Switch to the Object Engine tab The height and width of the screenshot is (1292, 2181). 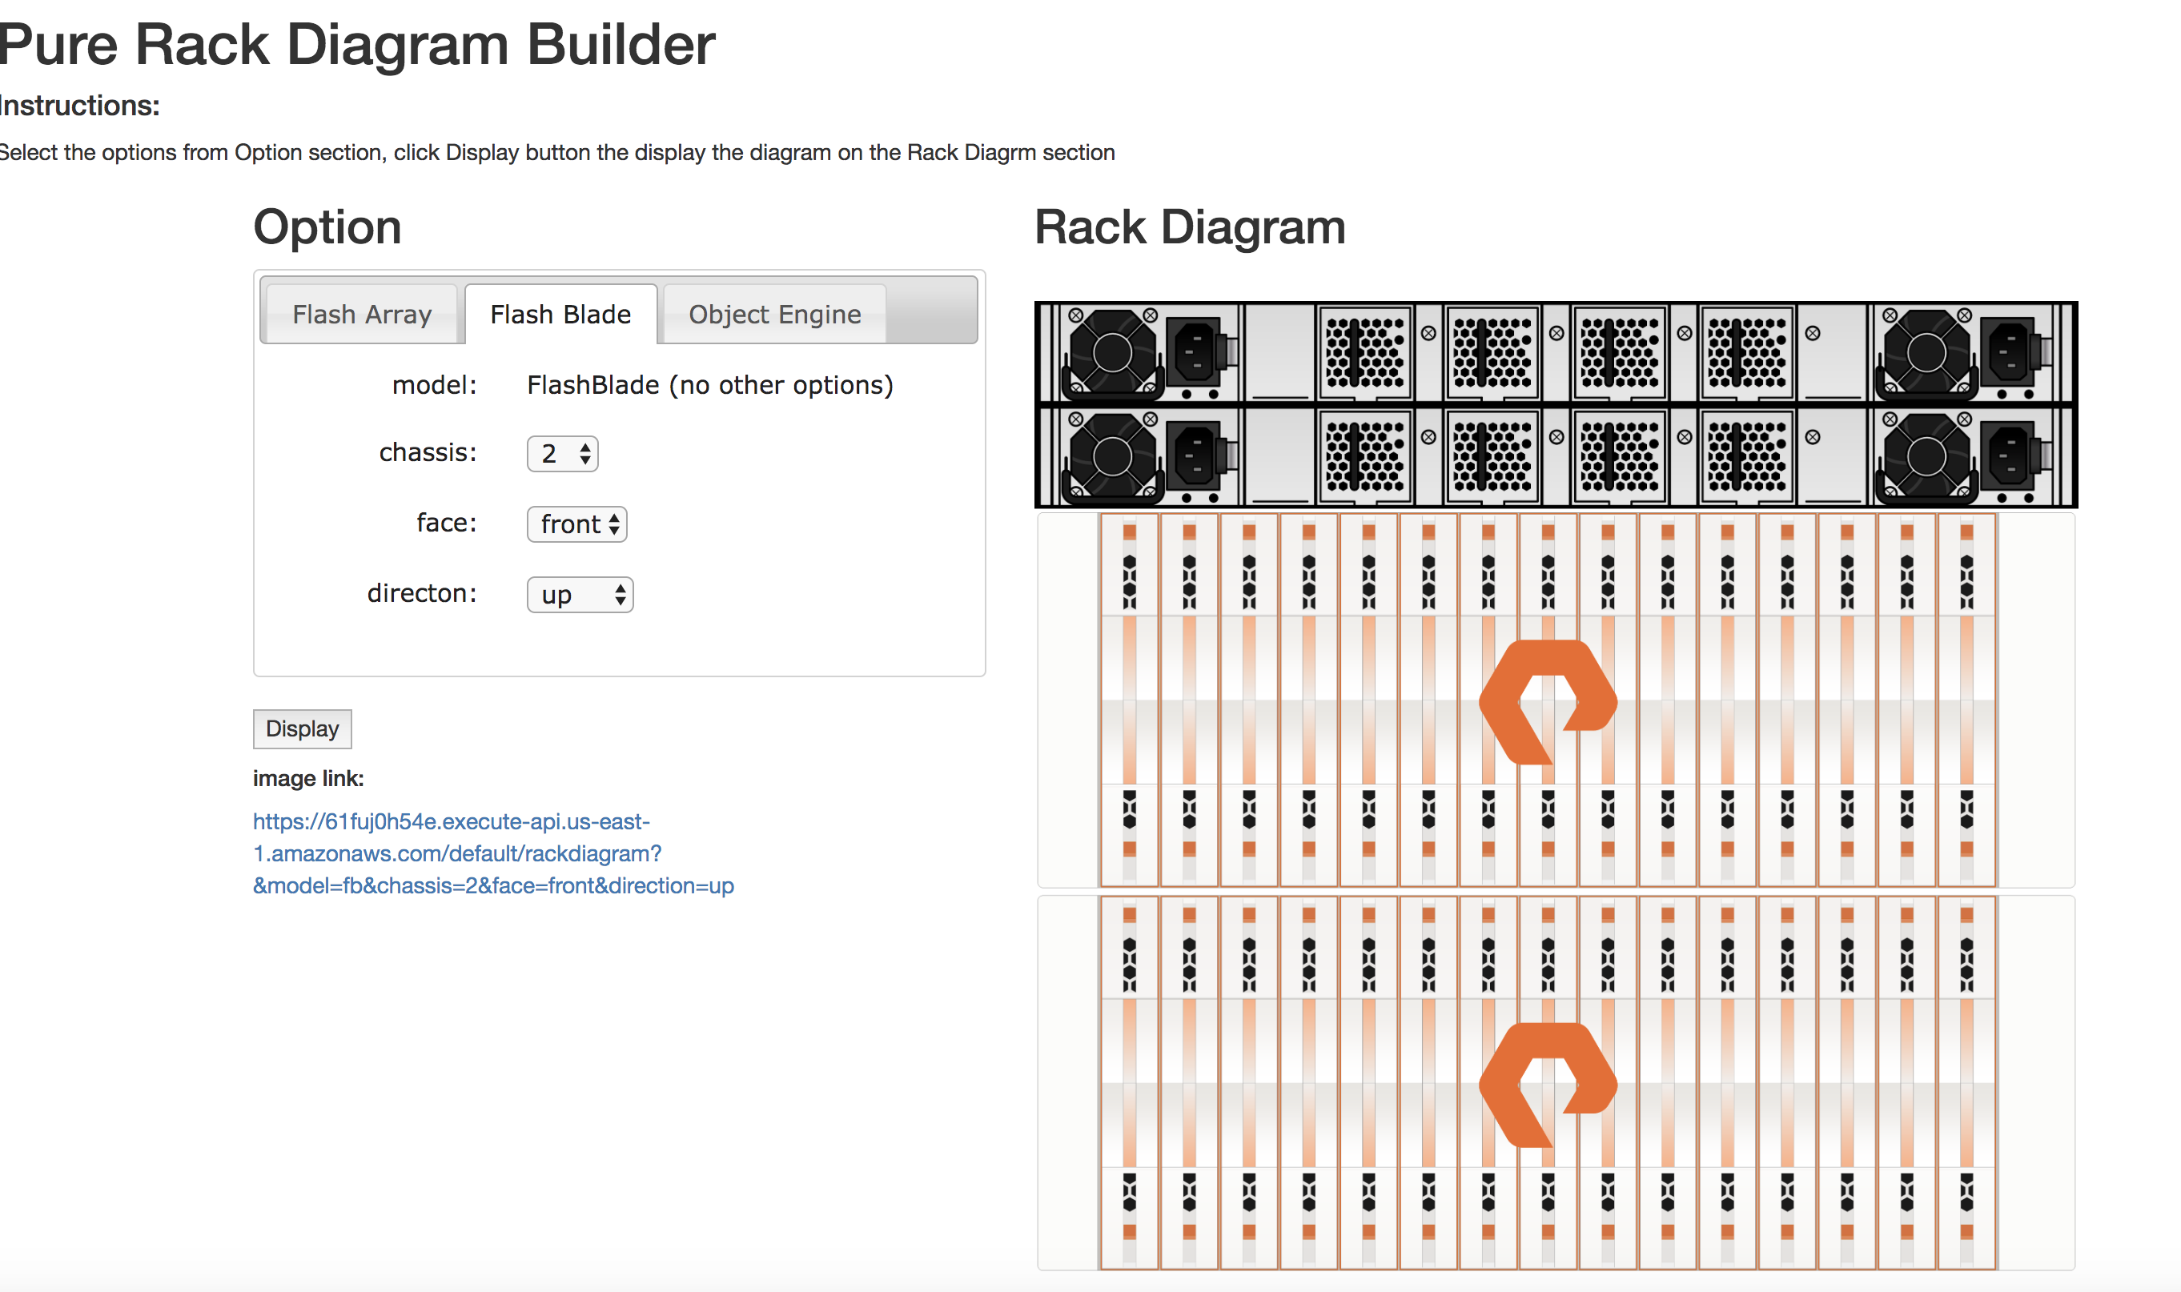coord(774,315)
